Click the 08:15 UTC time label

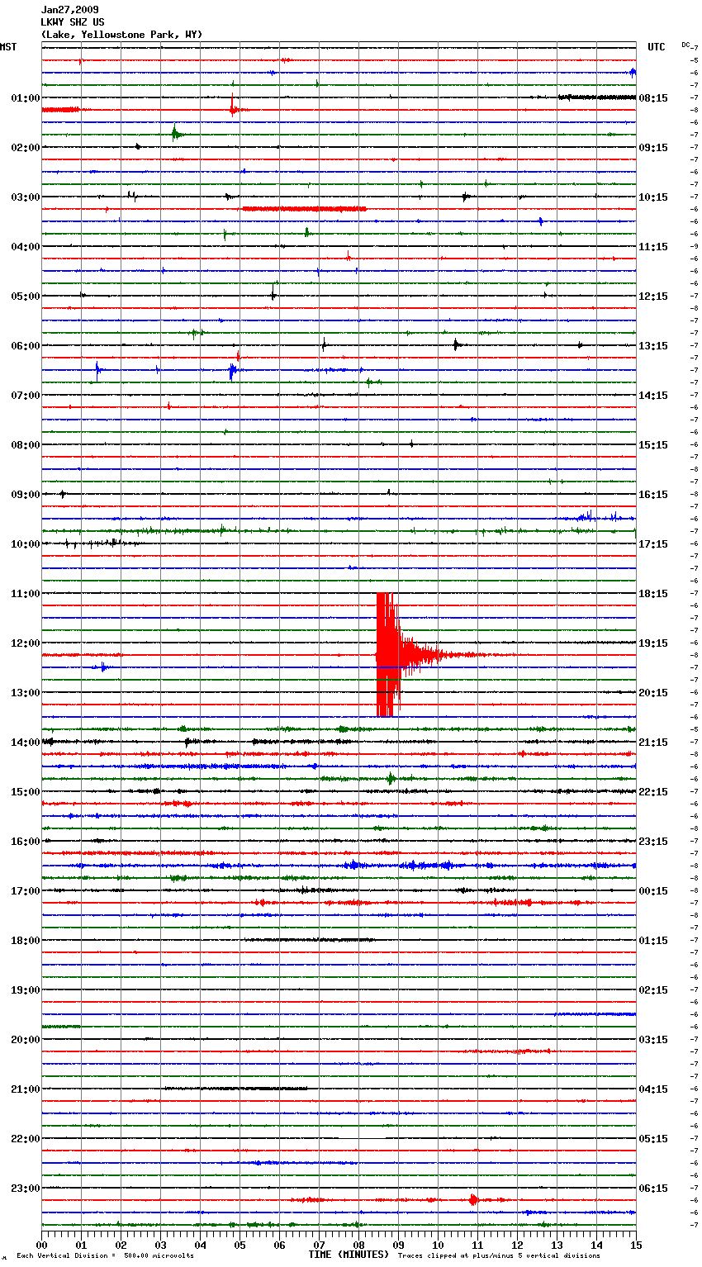point(653,98)
